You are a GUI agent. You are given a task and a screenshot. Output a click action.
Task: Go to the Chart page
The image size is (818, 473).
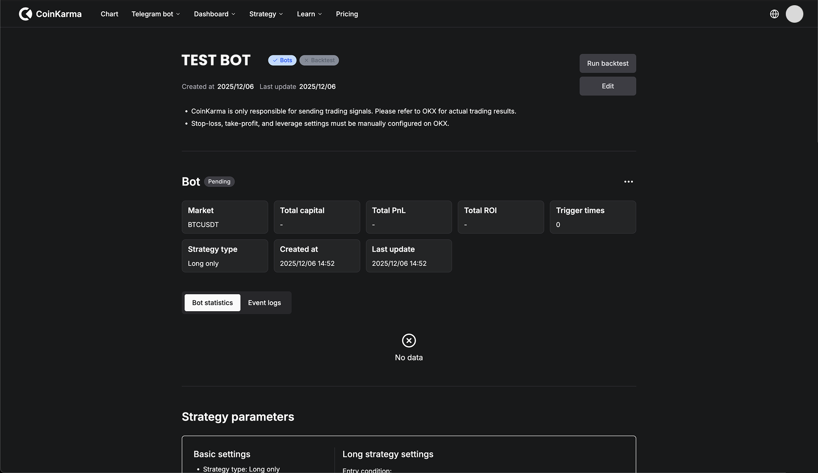point(109,14)
